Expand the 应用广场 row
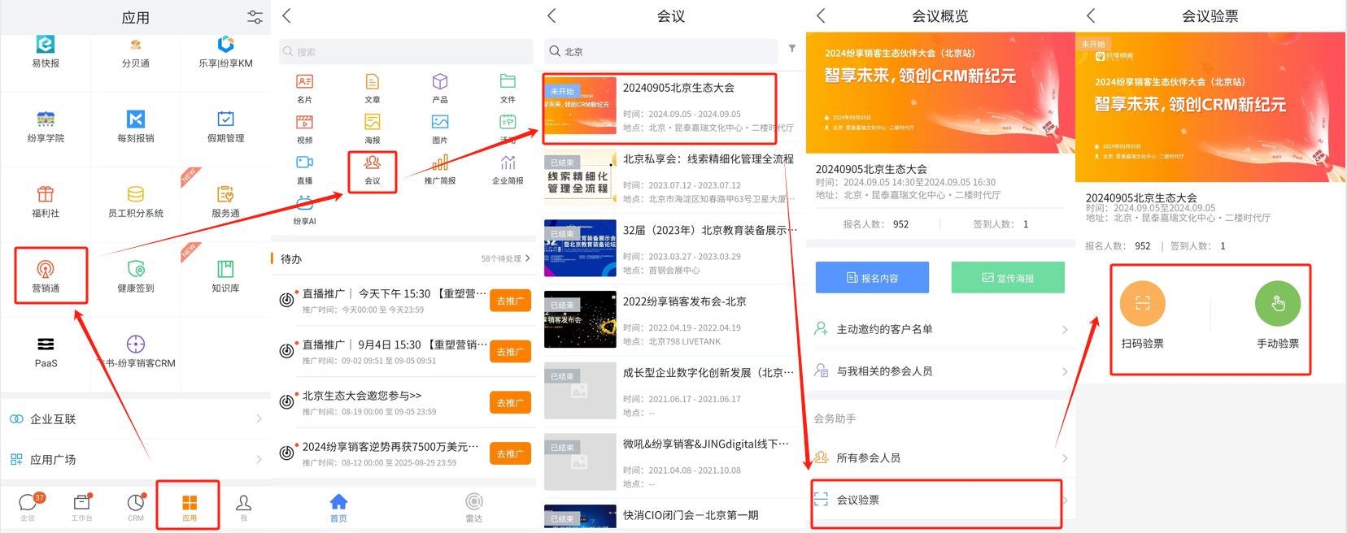This screenshot has width=1347, height=533. (135, 459)
